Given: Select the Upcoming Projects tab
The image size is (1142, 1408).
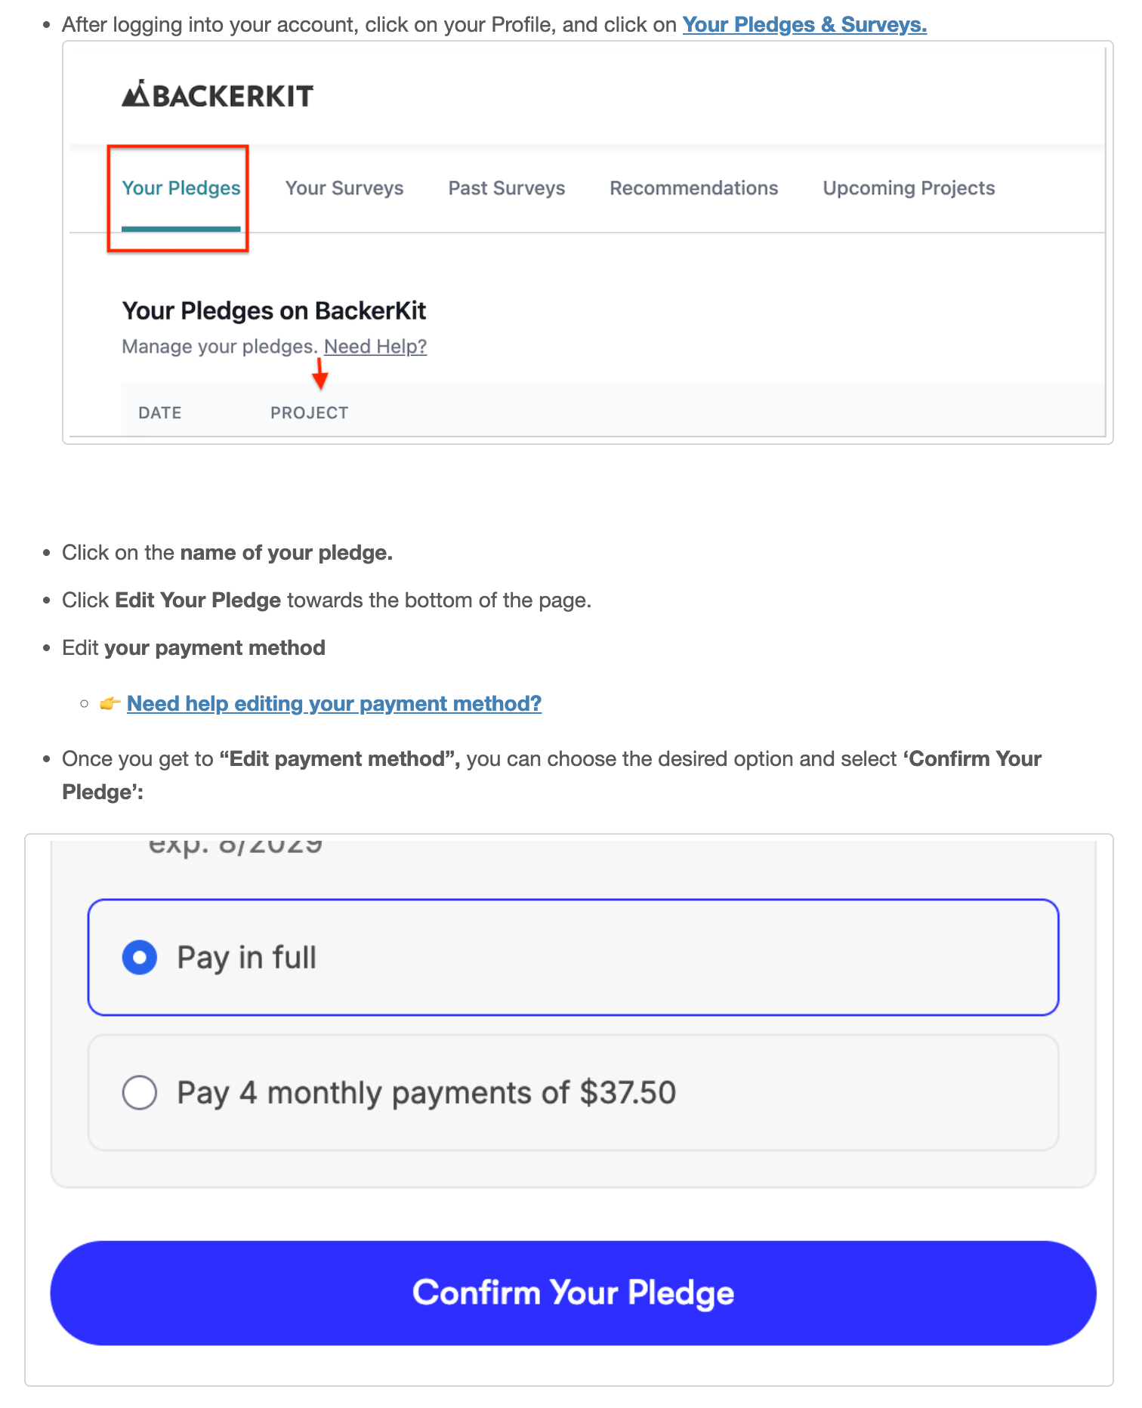Looking at the screenshot, I should [x=909, y=188].
